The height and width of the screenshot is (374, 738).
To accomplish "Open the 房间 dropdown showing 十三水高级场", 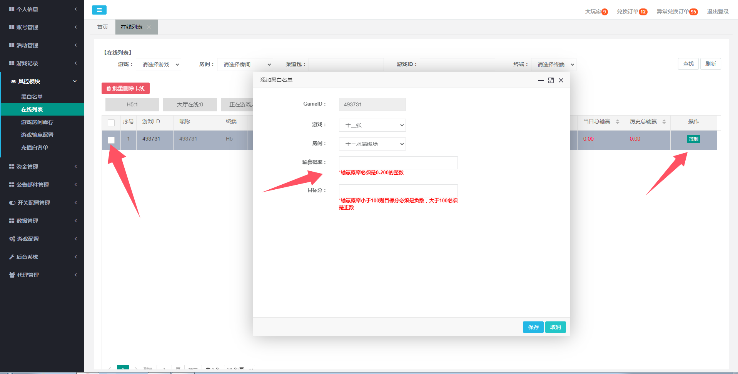I will [372, 144].
